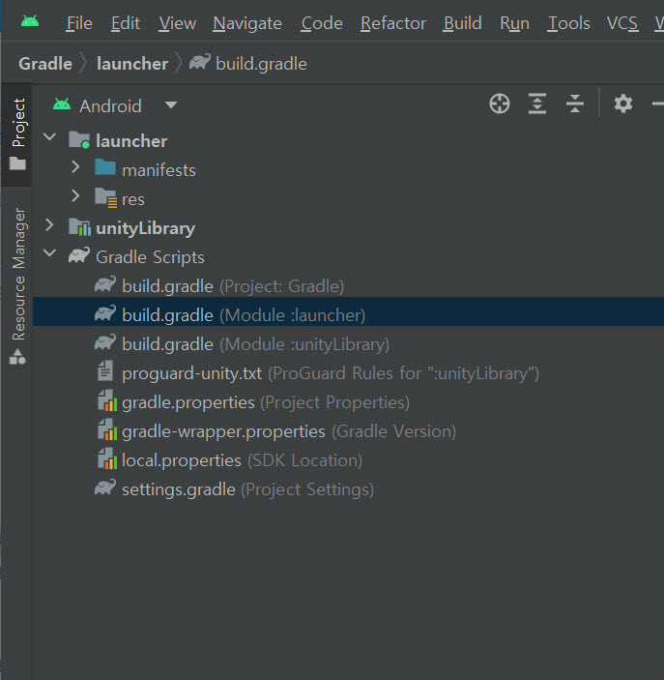
Task: Select local.properties (SDK Location)
Action: pyautogui.click(x=348, y=460)
